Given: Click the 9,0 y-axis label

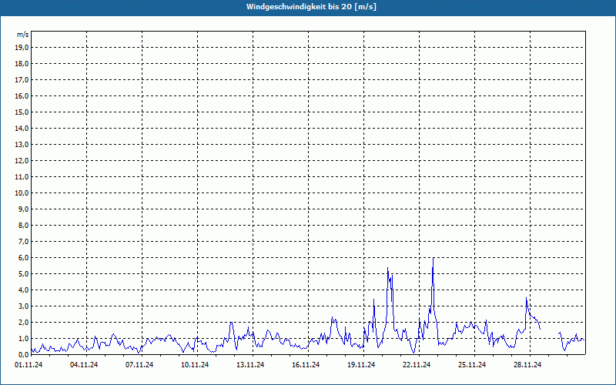Looking at the screenshot, I should [24, 209].
